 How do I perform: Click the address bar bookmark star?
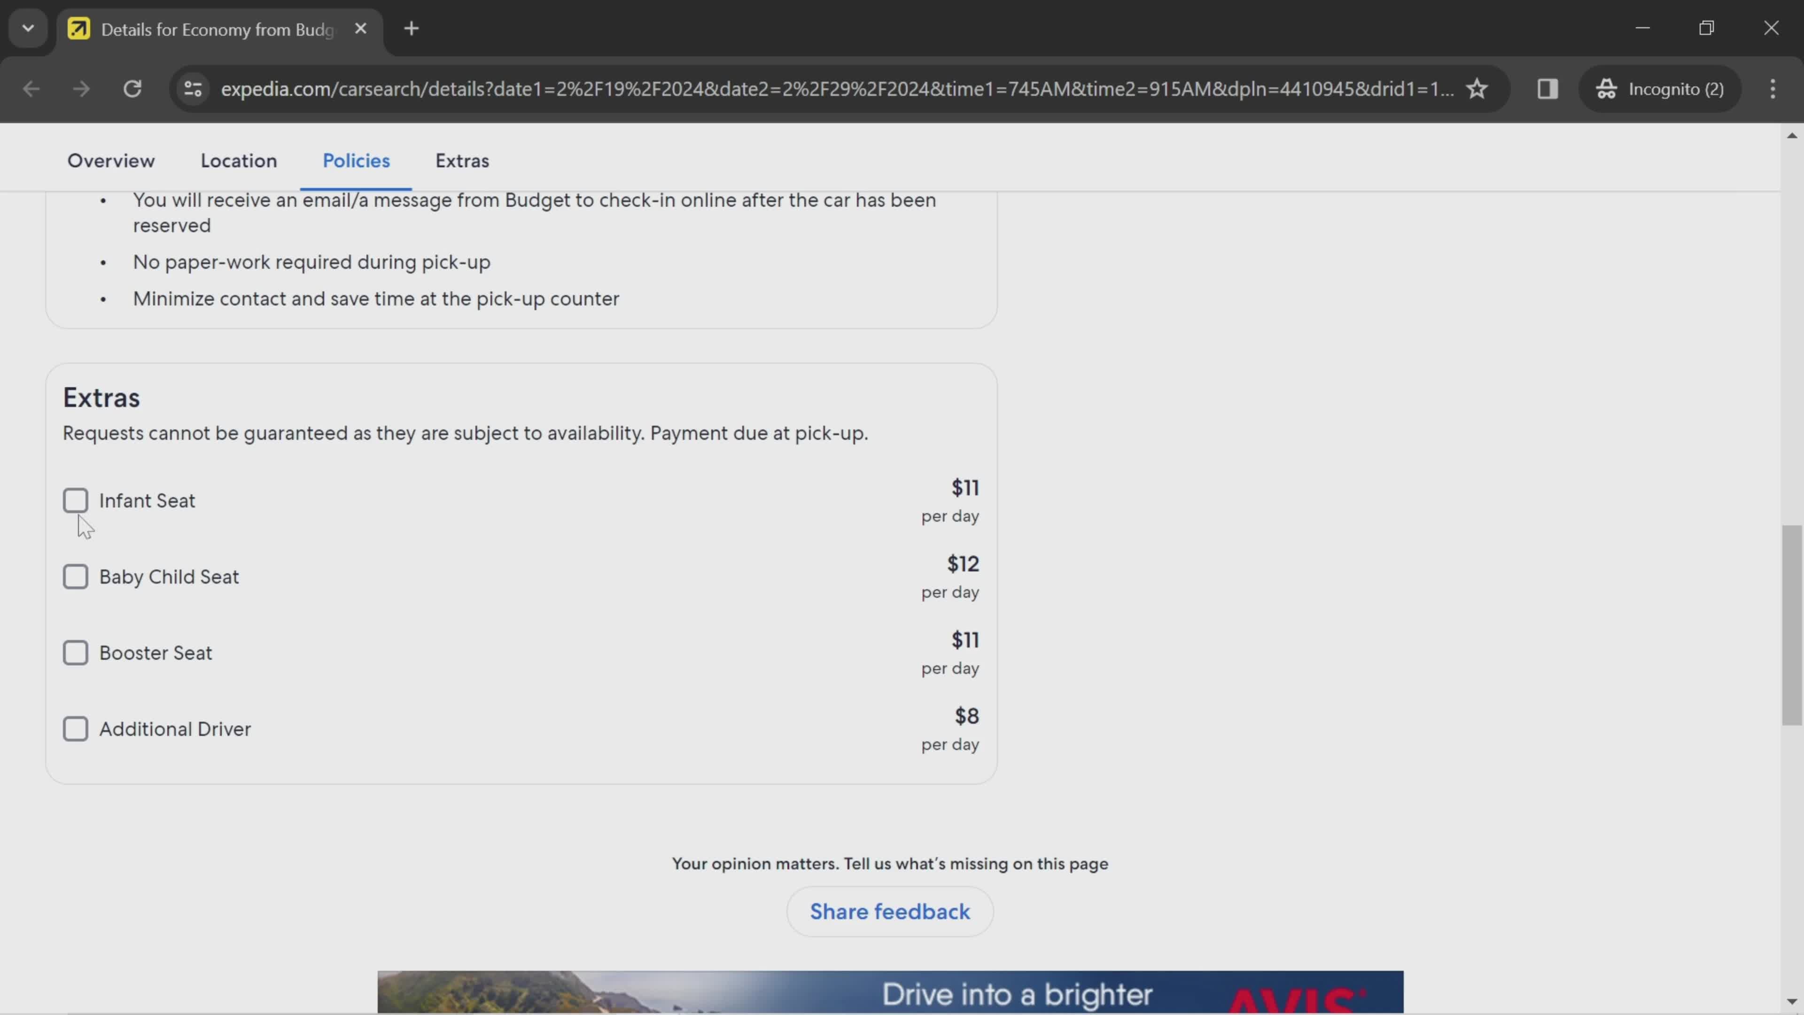[x=1477, y=88]
